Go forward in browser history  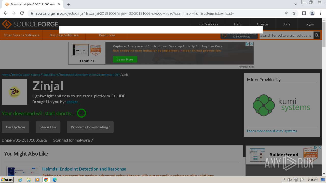(14, 13)
